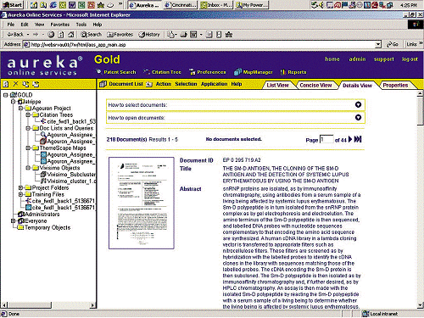
Task: Select Administrators in the tree
Action: [x=42, y=215]
